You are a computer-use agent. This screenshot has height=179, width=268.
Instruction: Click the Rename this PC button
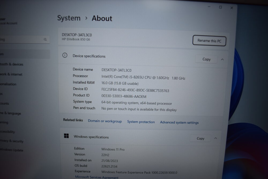[x=209, y=41]
